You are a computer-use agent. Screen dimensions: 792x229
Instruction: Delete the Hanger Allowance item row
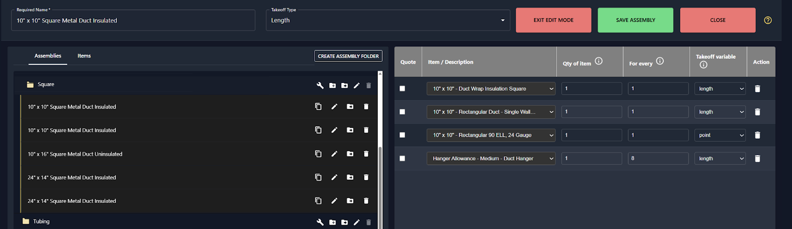(757, 158)
